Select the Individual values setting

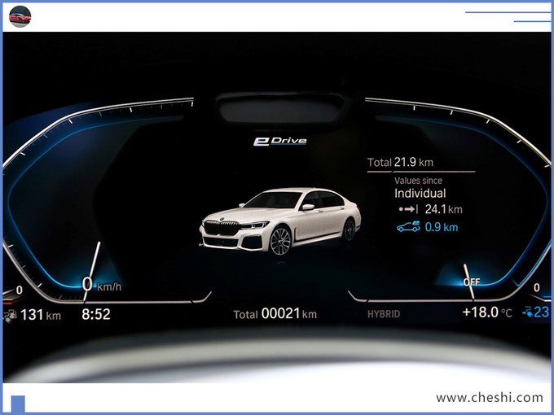pyautogui.click(x=420, y=194)
